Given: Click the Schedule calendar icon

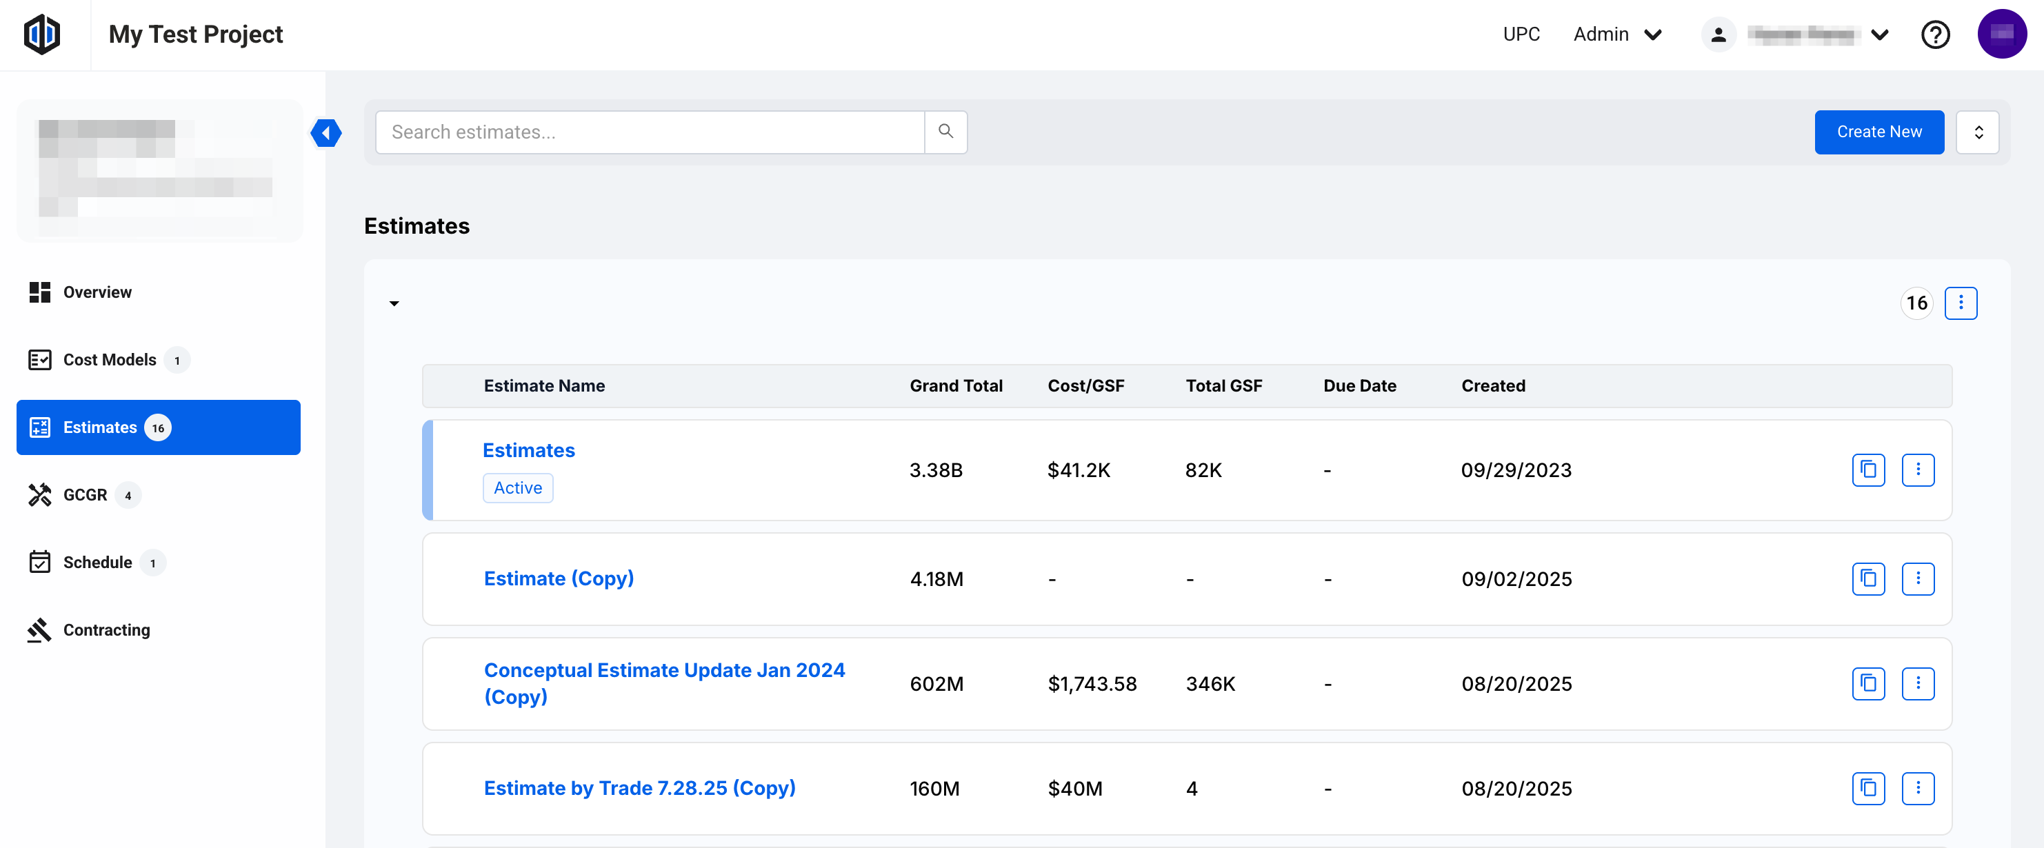Looking at the screenshot, I should [x=40, y=563].
